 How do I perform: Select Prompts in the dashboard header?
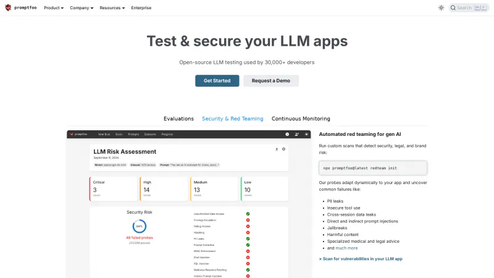(133, 134)
